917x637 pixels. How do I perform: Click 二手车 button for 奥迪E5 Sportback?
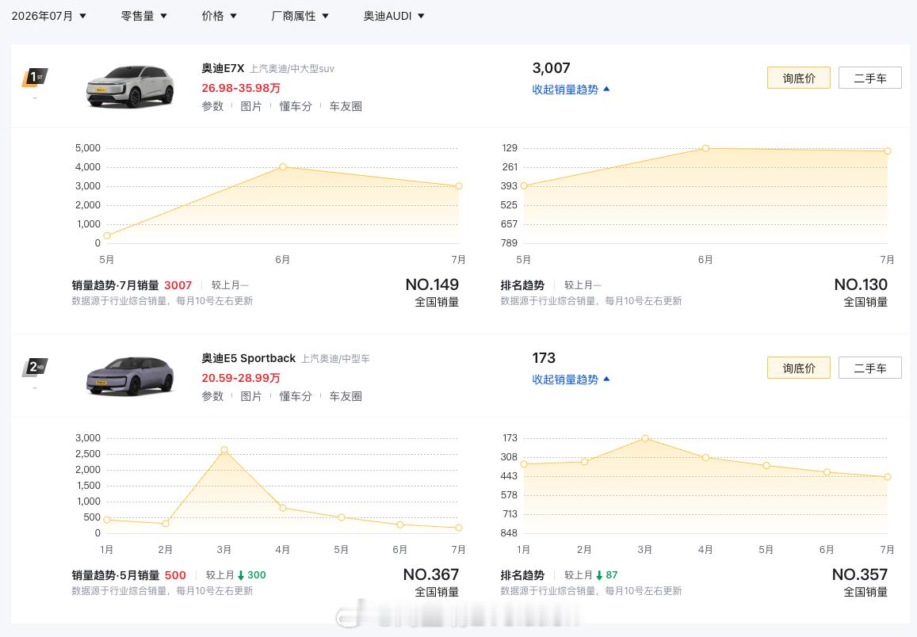[x=869, y=368]
